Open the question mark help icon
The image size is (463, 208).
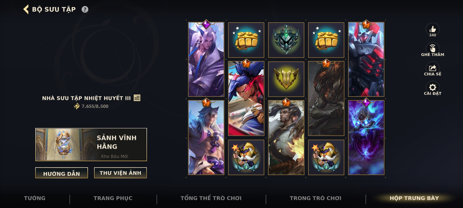[x=85, y=10]
